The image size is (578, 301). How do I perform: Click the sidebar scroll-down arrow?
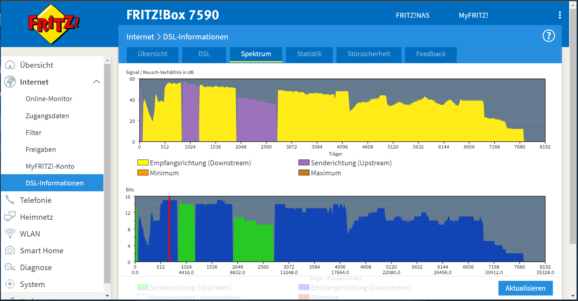pos(107,295)
